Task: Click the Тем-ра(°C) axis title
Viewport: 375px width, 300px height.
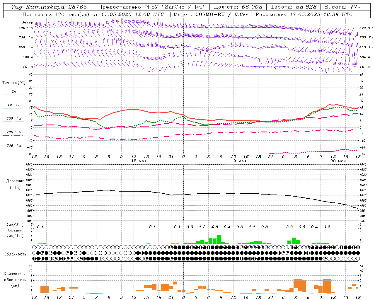Action: tap(14, 83)
